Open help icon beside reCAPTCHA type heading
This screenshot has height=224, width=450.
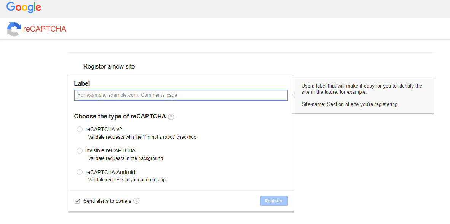click(x=171, y=117)
